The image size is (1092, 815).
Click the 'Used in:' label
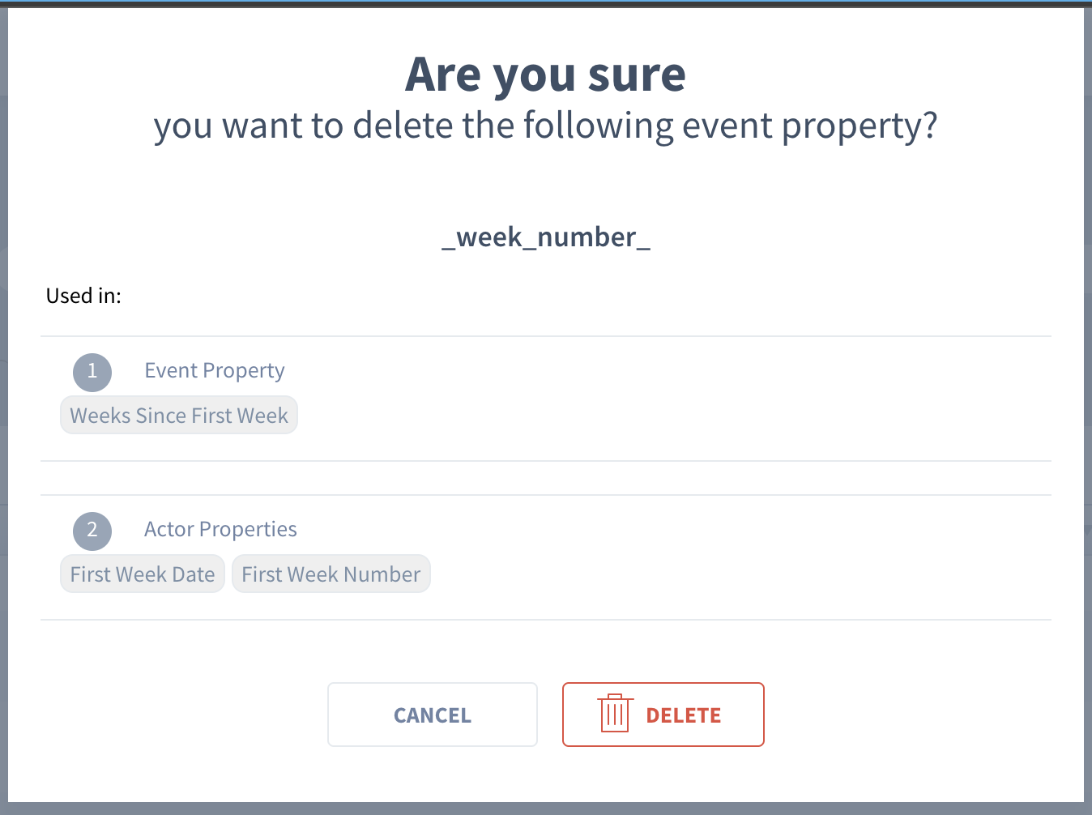point(83,296)
